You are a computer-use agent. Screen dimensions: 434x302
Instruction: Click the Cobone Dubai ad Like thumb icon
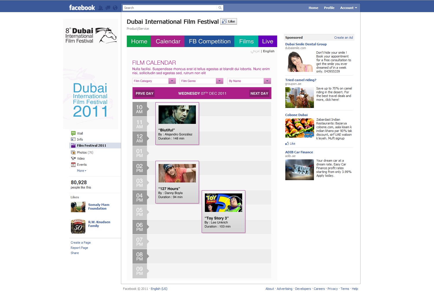tap(287, 143)
